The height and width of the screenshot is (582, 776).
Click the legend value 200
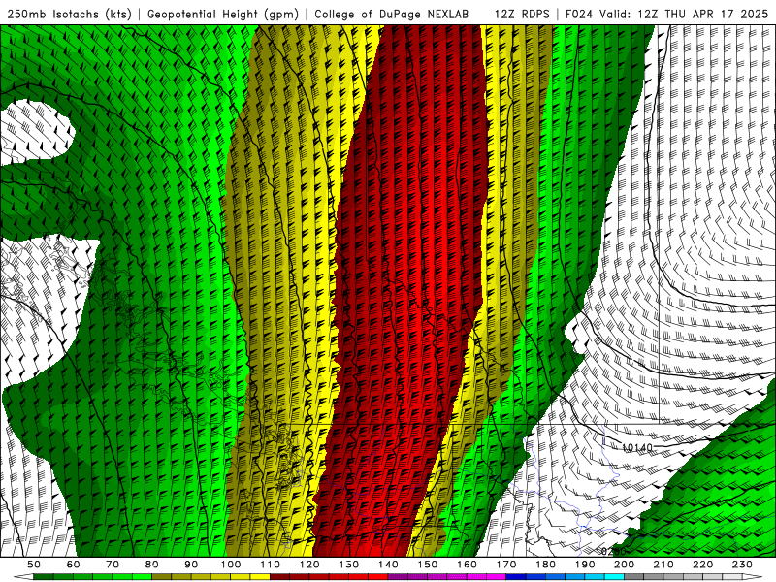[624, 565]
